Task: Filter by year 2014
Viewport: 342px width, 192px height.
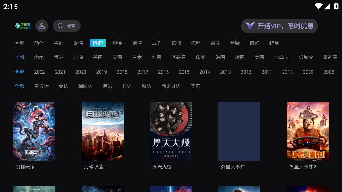Action: (x=205, y=72)
